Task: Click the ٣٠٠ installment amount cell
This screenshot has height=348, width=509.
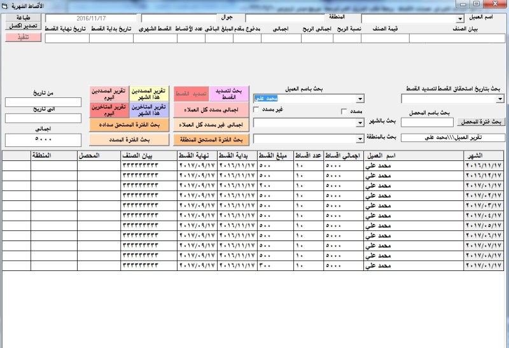Action: tap(275, 265)
